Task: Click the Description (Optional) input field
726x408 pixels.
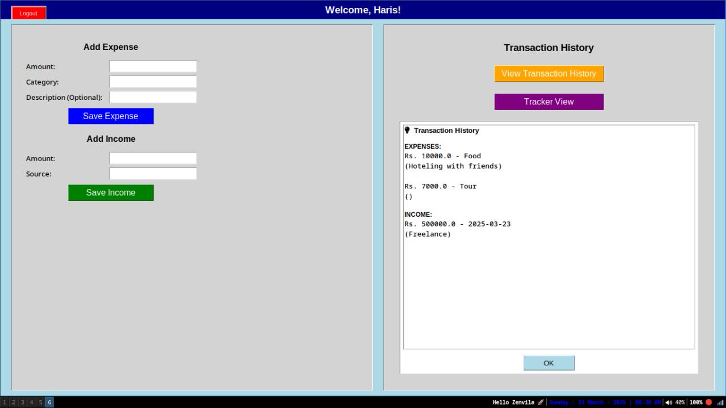Action: [153, 97]
